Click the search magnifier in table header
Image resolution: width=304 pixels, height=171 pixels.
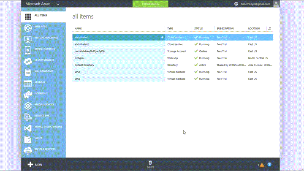[270, 29]
